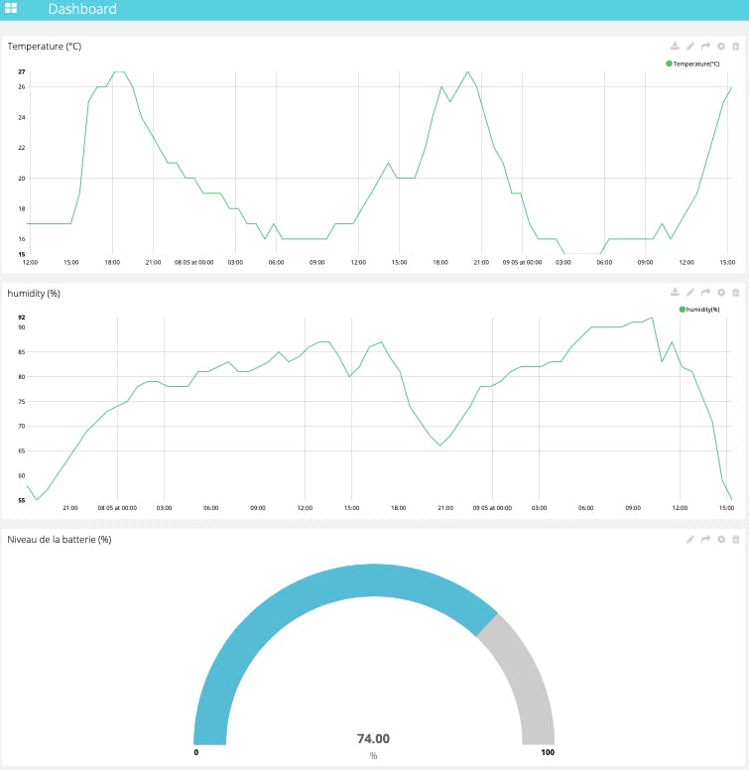
Task: Share the battery level widget
Action: click(x=705, y=540)
